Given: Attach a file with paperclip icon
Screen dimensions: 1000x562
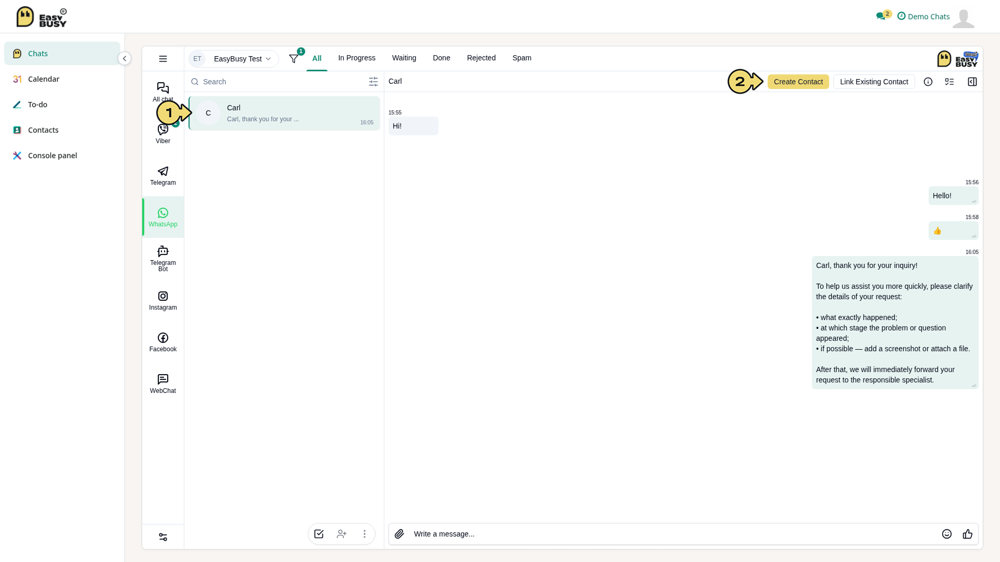Looking at the screenshot, I should point(399,534).
